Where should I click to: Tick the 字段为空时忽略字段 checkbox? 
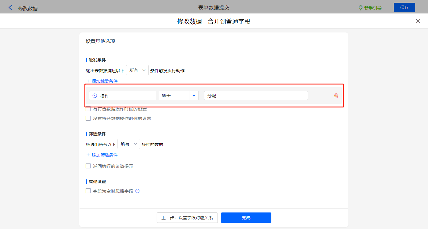pyautogui.click(x=88, y=191)
